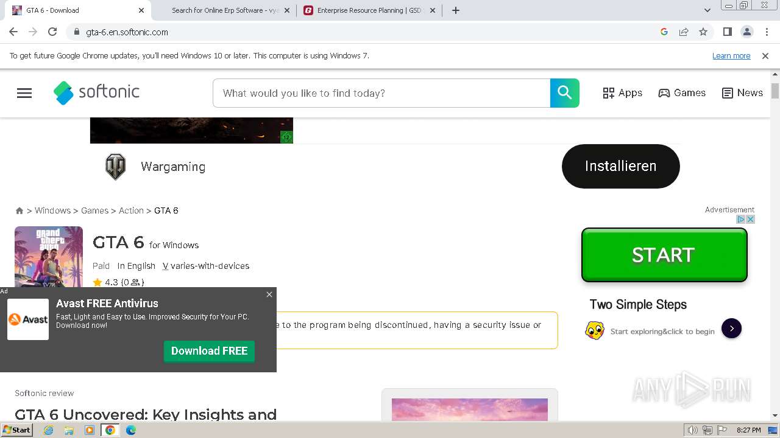Image resolution: width=780 pixels, height=438 pixels.
Task: Close the Enterprise Resource Planning tab
Action: 433,10
